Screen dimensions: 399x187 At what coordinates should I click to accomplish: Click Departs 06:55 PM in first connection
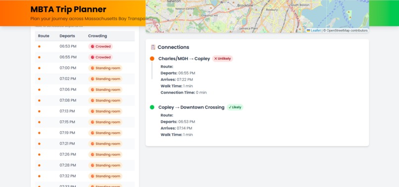coord(178,73)
